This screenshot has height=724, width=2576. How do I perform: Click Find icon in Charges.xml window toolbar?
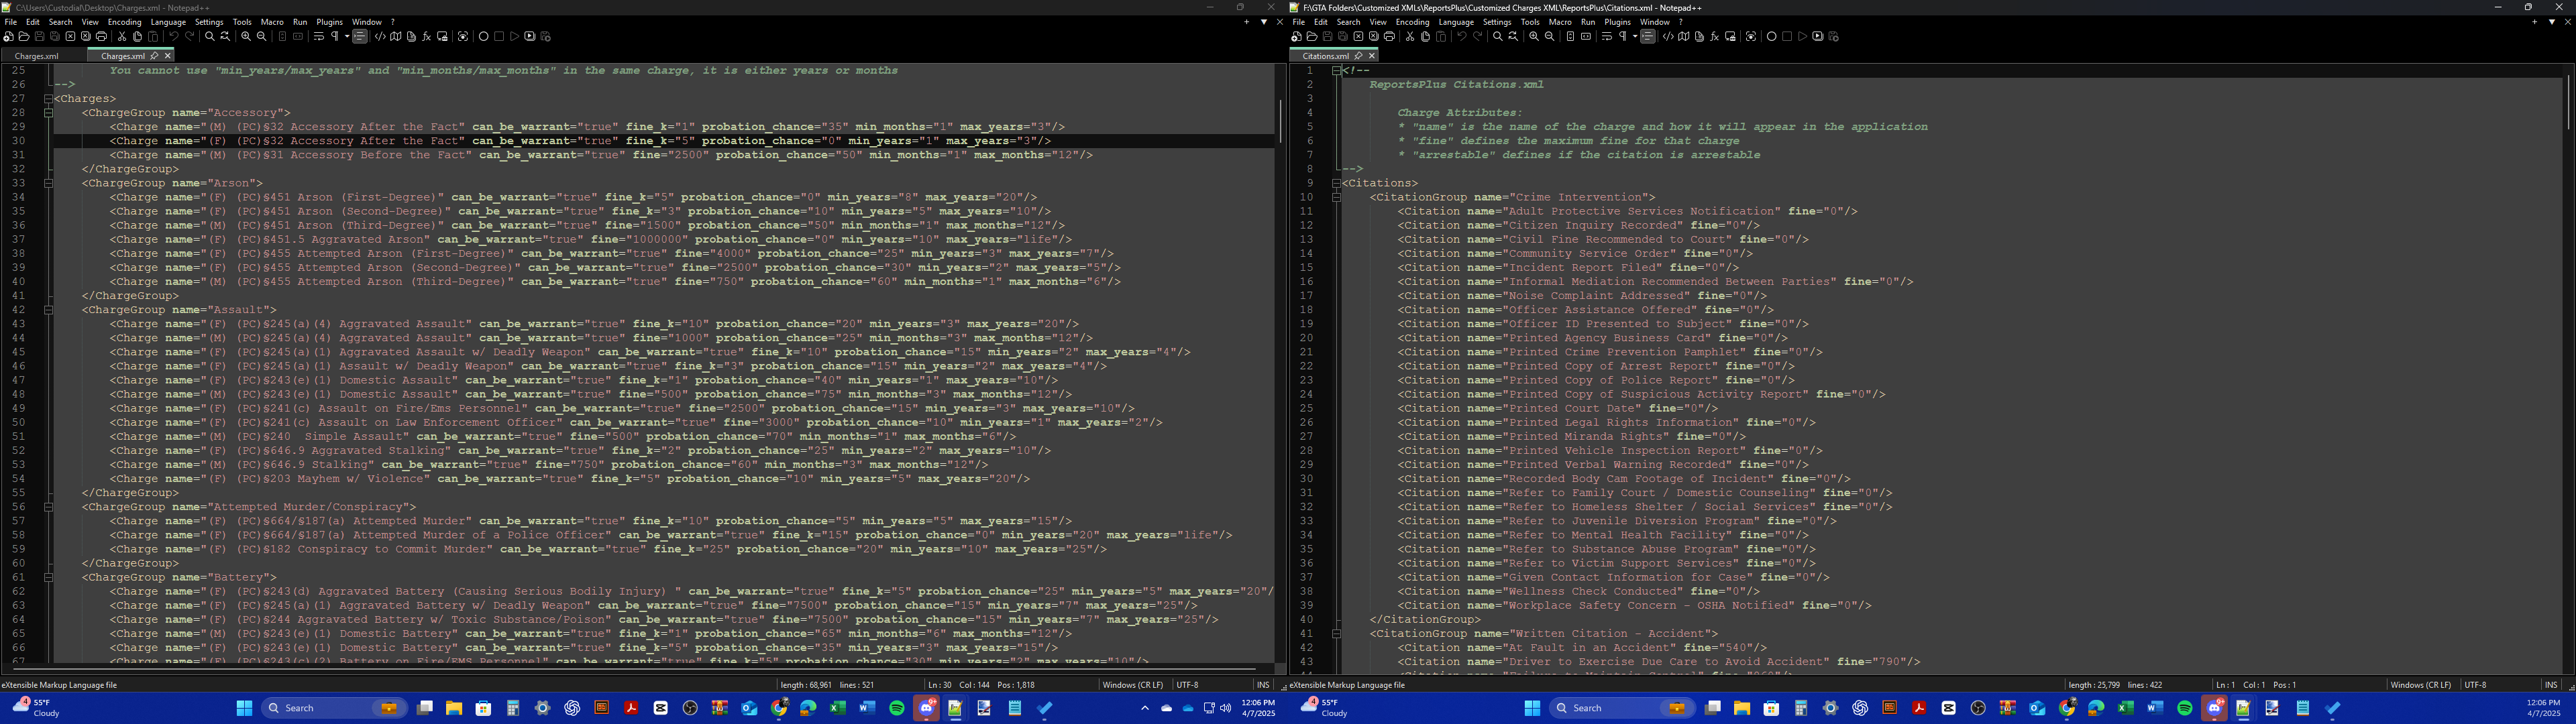coord(210,36)
